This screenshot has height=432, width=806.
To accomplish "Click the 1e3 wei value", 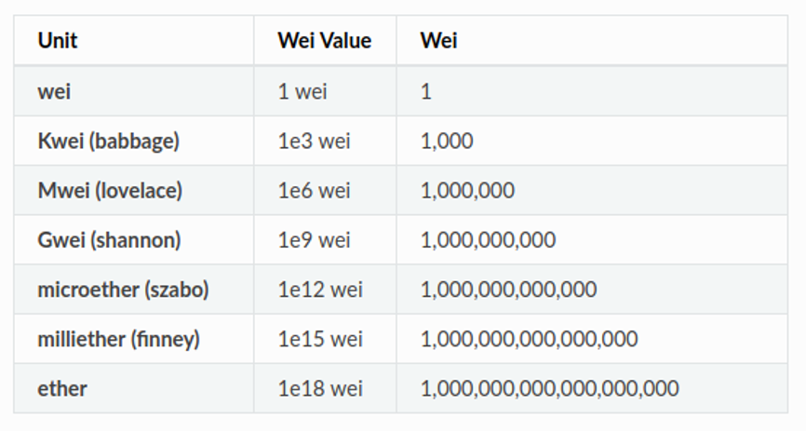I will coord(314,141).
